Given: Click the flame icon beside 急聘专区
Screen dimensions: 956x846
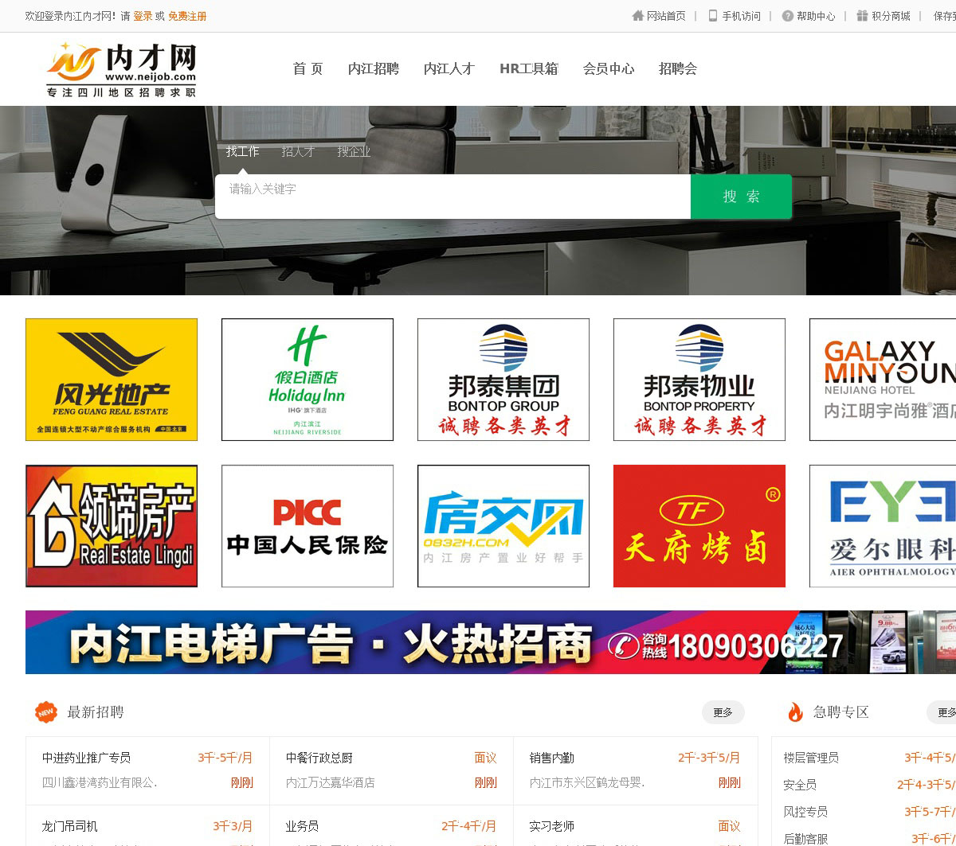Looking at the screenshot, I should click(794, 711).
